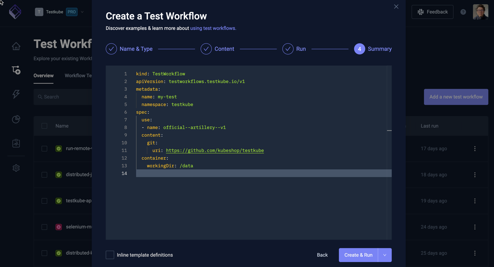This screenshot has width=494, height=267.
Task: Click the name: my-test YAML line
Action: (159, 97)
